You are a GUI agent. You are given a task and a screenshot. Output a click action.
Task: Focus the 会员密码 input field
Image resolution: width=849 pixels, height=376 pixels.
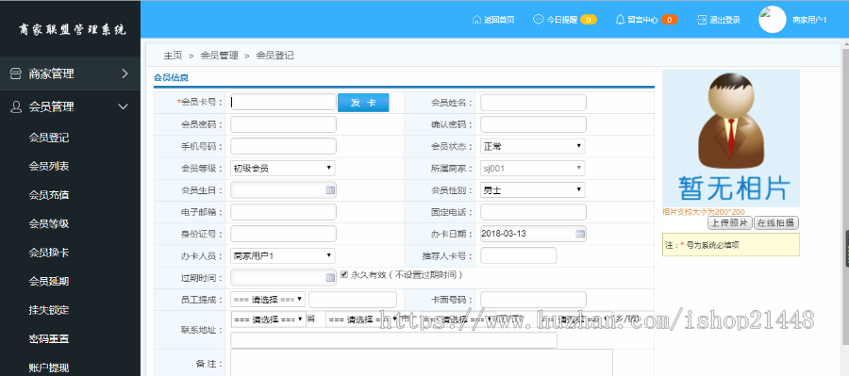point(283,124)
